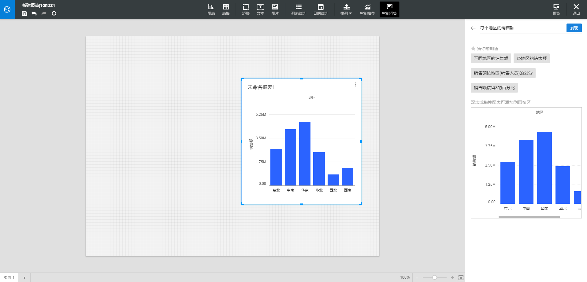
Task: Insert a table with 表格 tool
Action: (x=226, y=9)
